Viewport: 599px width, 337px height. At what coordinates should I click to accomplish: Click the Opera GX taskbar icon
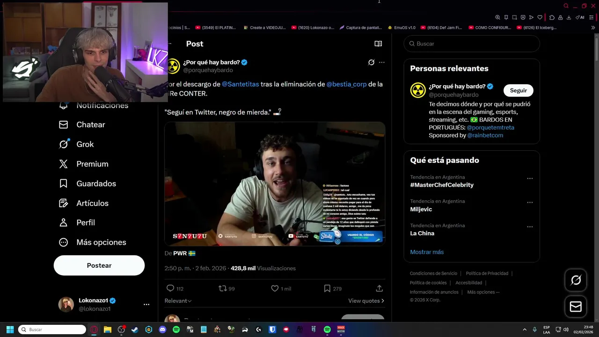(94, 330)
